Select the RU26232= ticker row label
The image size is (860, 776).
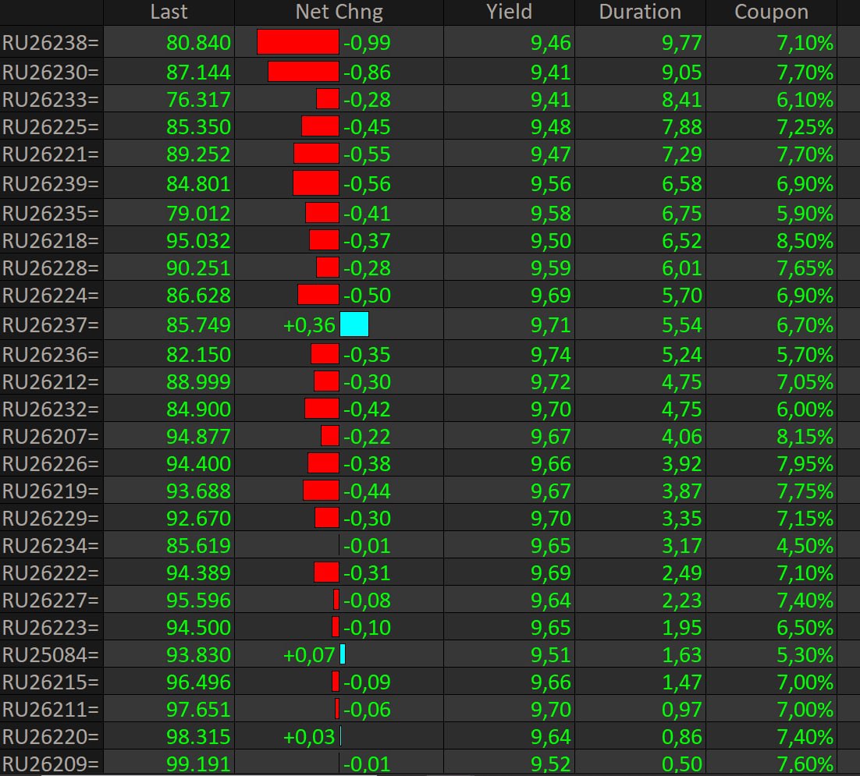click(51, 409)
